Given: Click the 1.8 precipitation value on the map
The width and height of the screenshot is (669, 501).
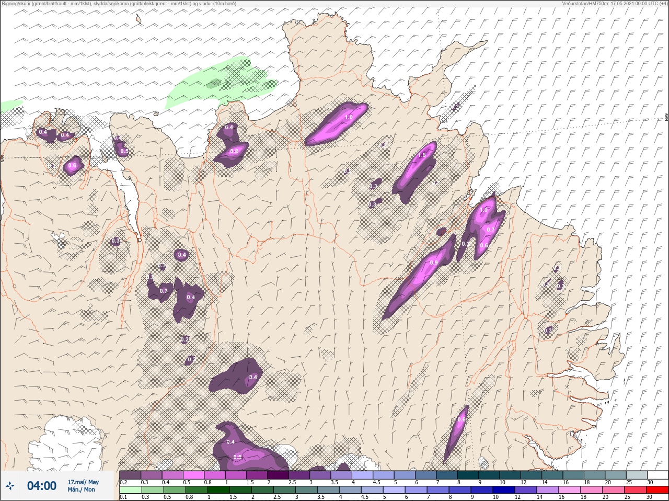Looking at the screenshot, I should (422, 155).
